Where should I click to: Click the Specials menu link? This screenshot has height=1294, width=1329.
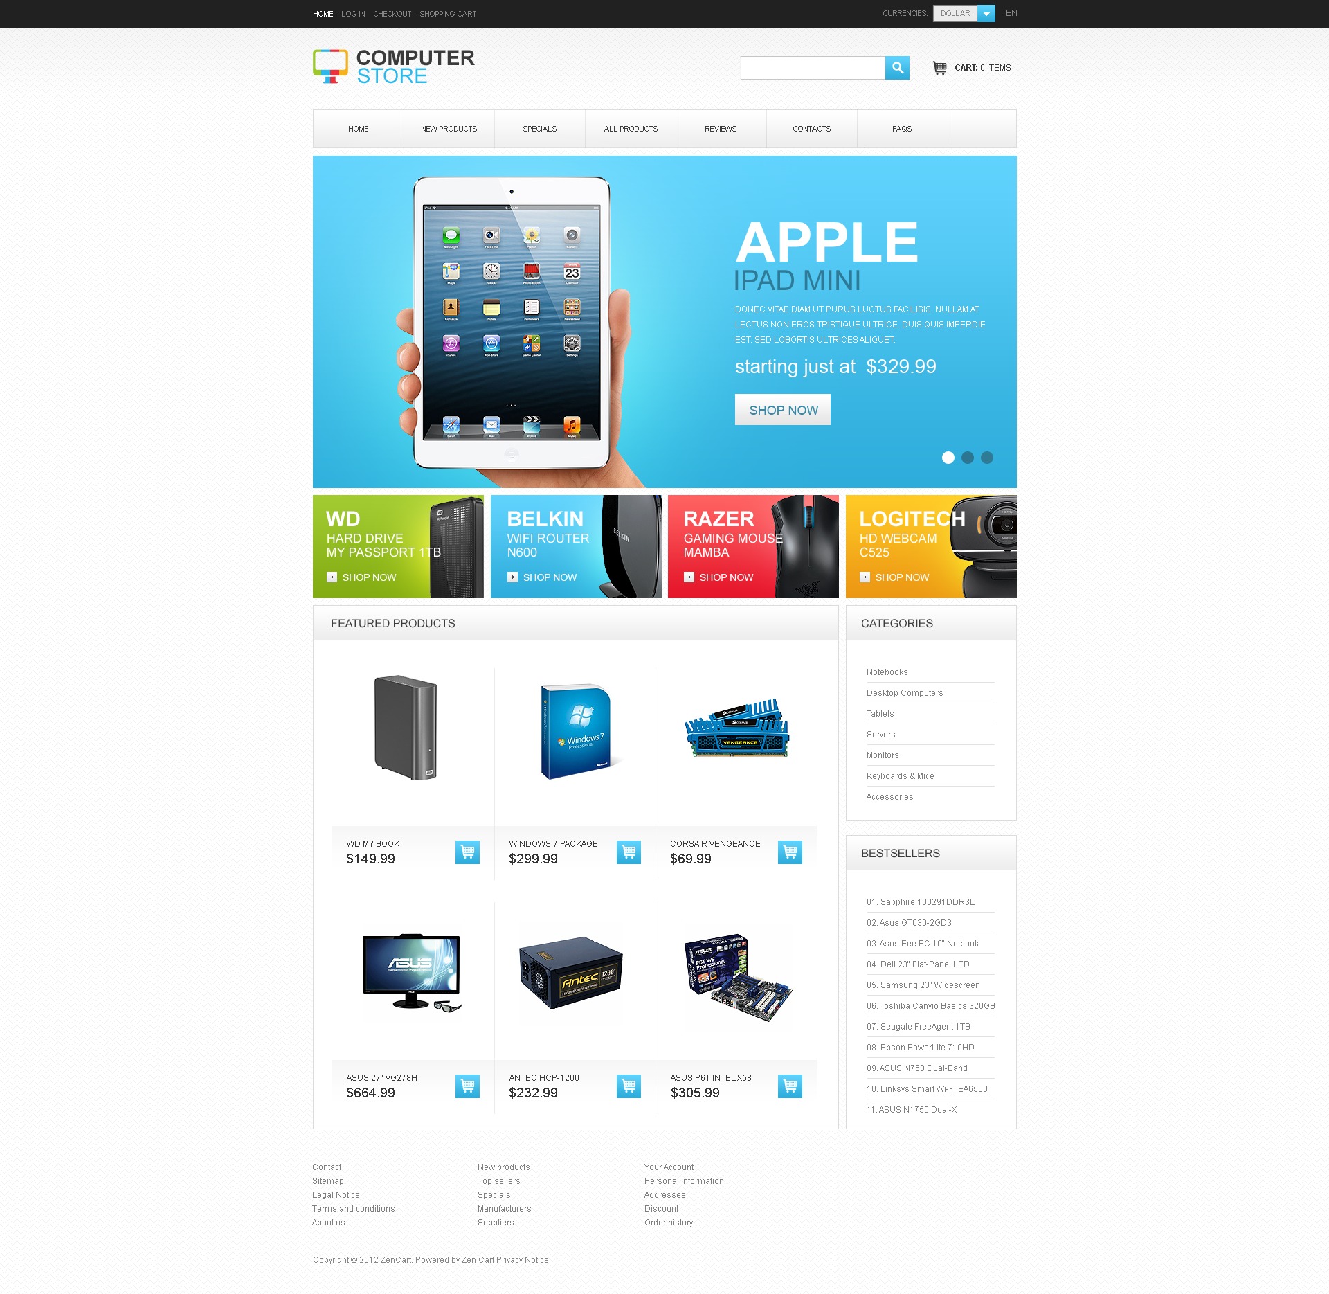coord(540,129)
